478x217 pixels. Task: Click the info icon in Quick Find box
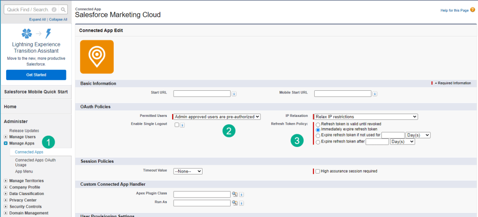click(x=55, y=9)
